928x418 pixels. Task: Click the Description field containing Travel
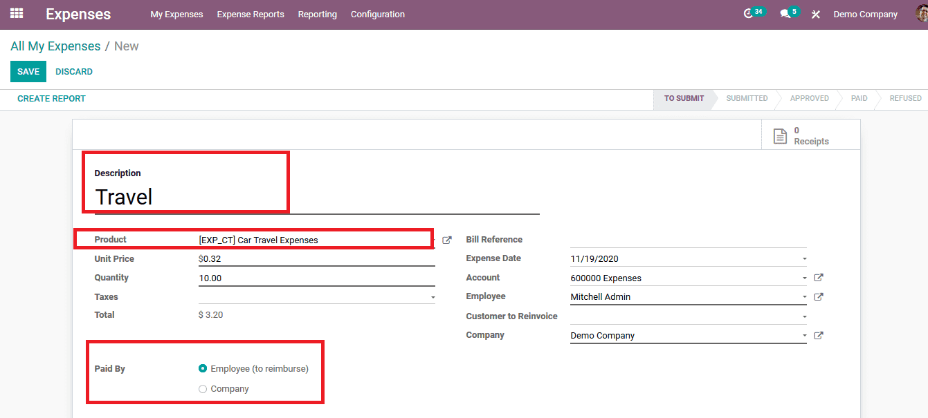pyautogui.click(x=317, y=198)
